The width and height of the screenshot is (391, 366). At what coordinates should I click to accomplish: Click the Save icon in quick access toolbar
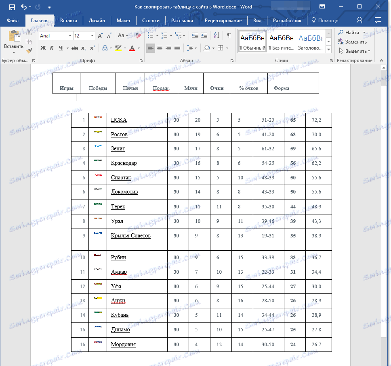click(x=12, y=7)
